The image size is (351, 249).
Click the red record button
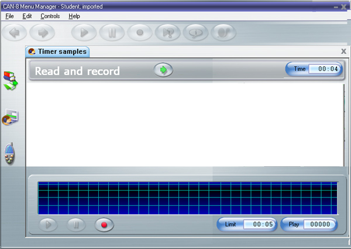click(x=105, y=224)
